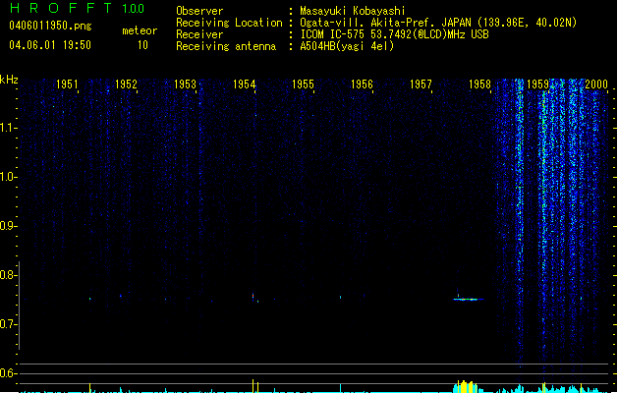Viewport: 618px width, 393px height.
Task: Click the 1957 time marker
Action: (421, 84)
